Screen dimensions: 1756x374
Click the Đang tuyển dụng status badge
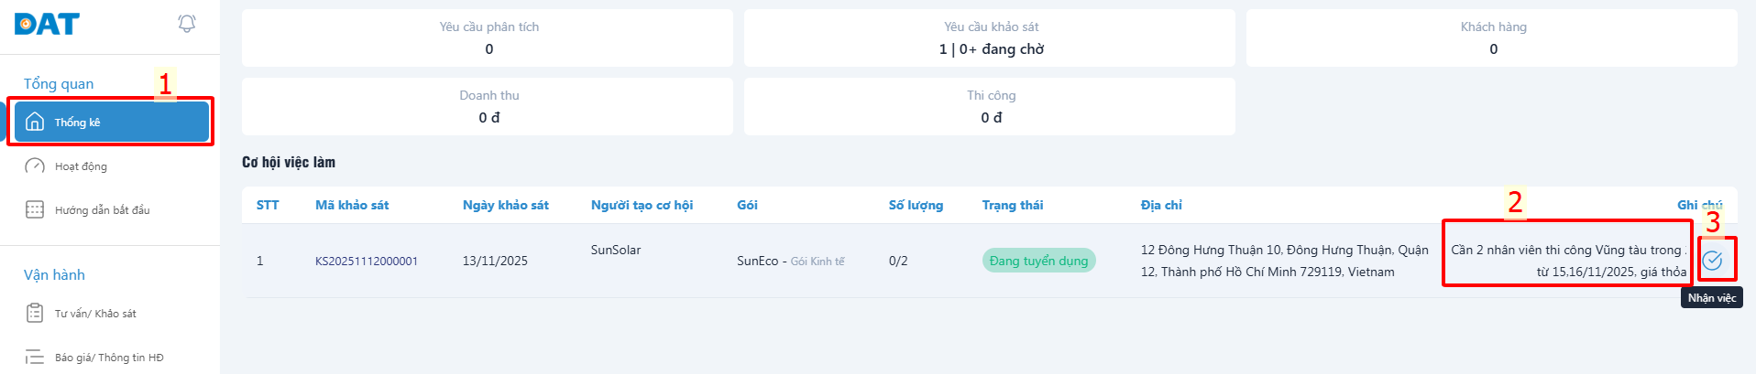pyautogui.click(x=1038, y=261)
